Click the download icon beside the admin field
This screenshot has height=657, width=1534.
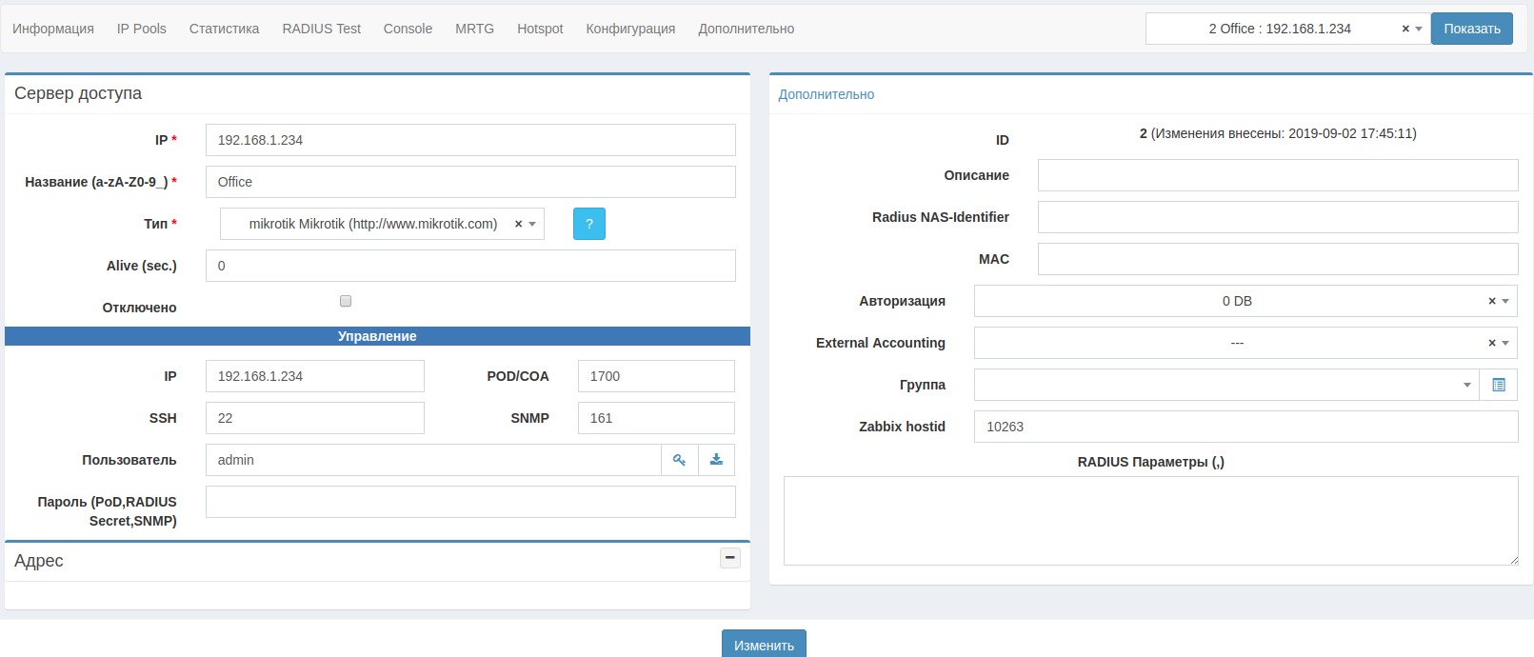716,460
